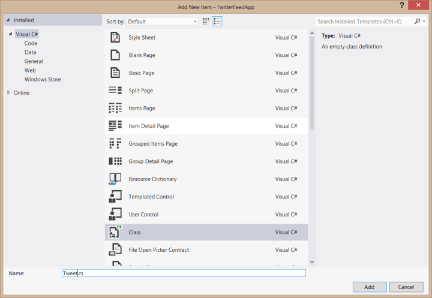Switch to small icons view
432x298 pixels.
click(x=206, y=21)
